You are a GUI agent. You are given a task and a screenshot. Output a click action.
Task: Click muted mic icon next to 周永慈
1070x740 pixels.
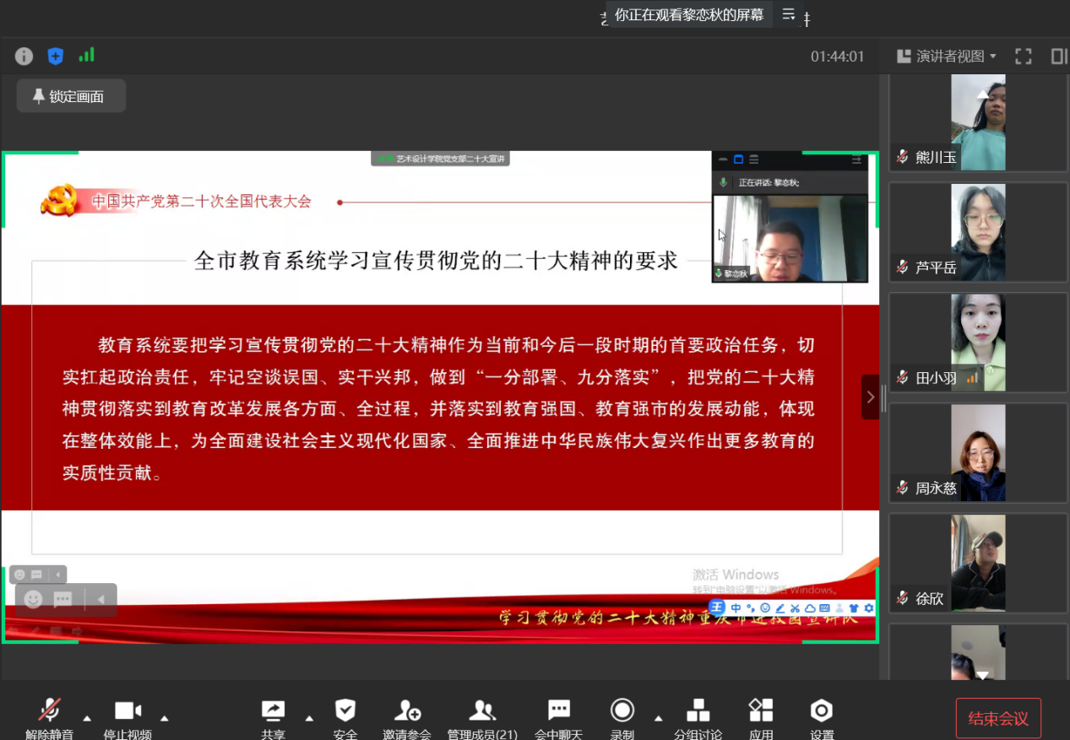(x=903, y=488)
